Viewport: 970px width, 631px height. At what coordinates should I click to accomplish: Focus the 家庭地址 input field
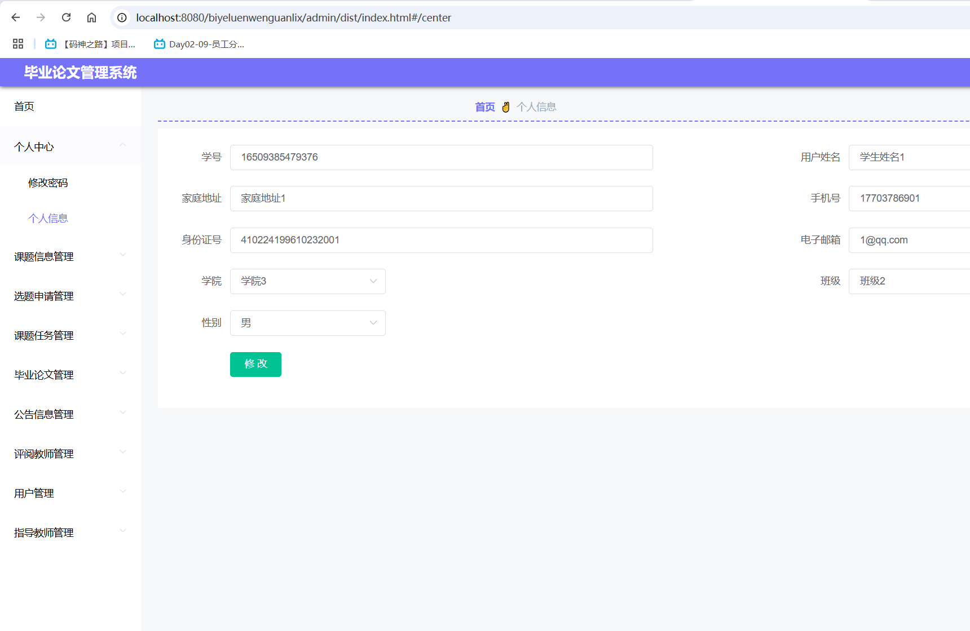(442, 198)
